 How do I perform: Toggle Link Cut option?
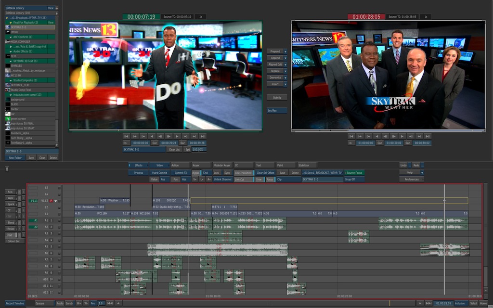pyautogui.click(x=244, y=180)
